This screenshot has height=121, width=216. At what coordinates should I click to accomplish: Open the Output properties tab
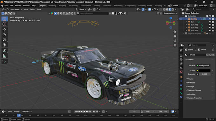[x=181, y=60]
